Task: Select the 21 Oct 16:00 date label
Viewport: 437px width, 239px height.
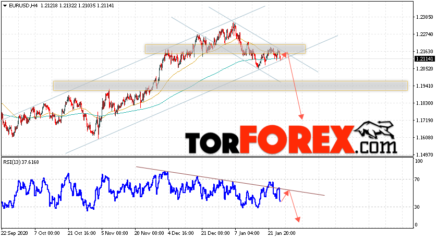Action: pos(82,233)
